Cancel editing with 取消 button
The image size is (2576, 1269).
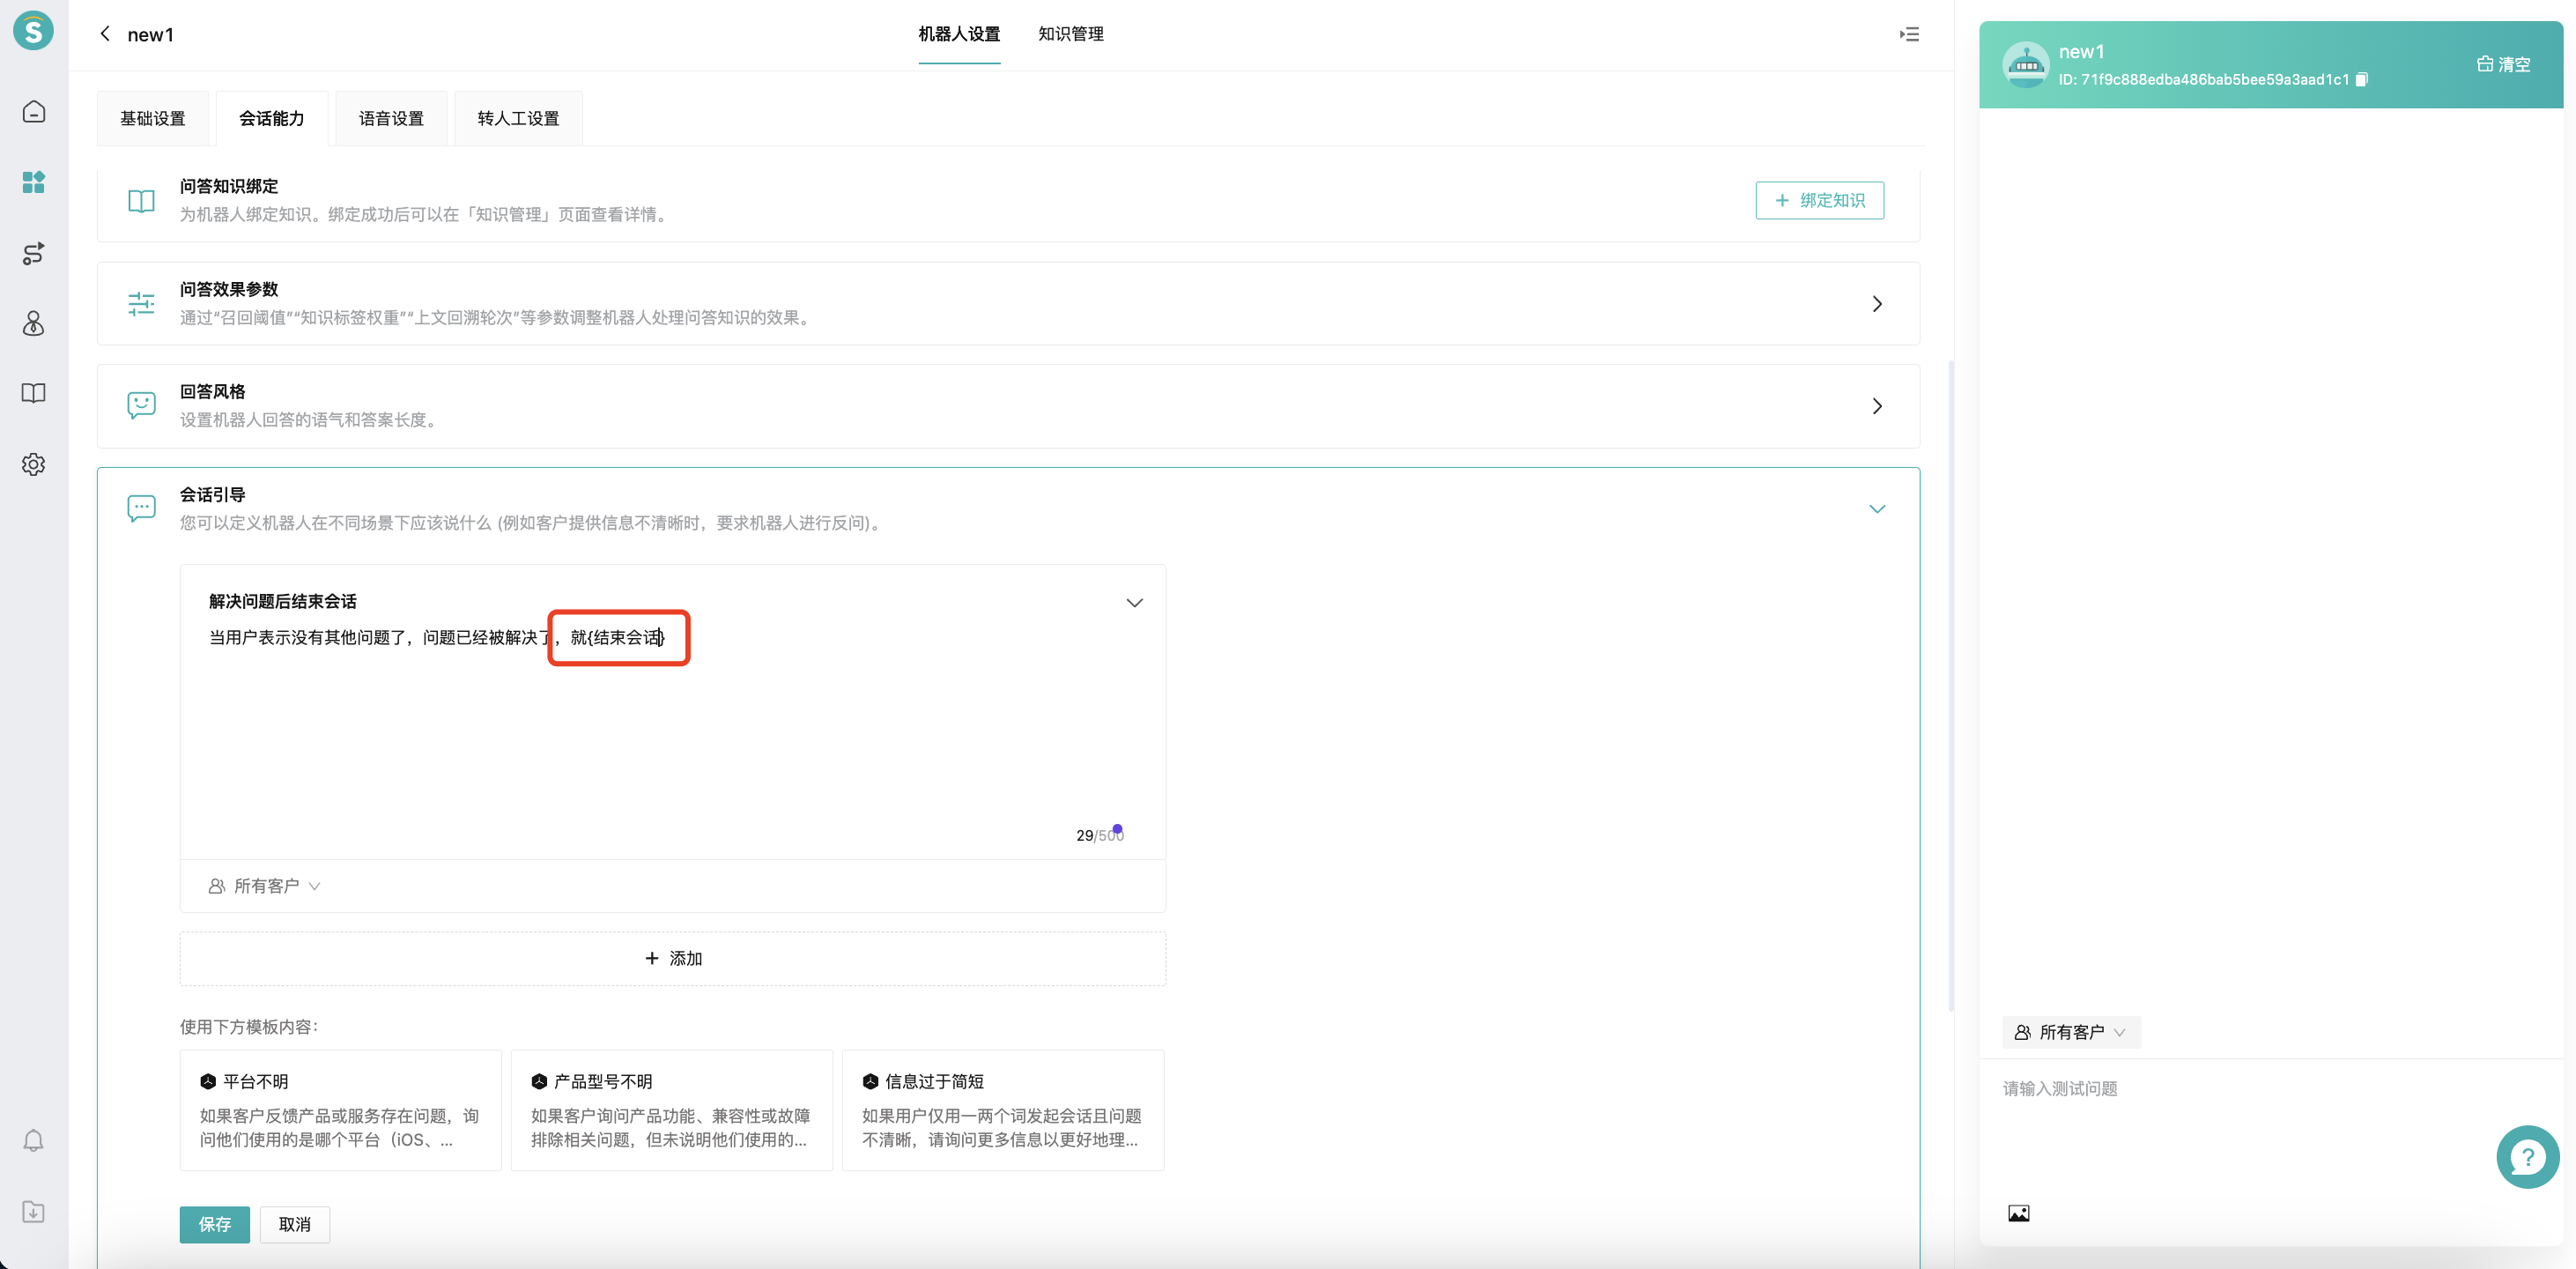[x=295, y=1225]
